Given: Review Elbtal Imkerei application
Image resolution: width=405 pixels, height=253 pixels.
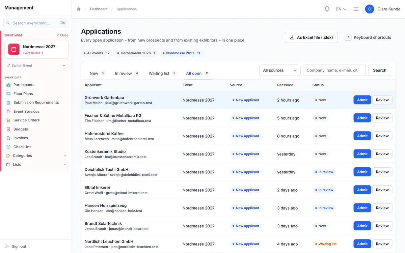Looking at the screenshot, I should 382,190.
